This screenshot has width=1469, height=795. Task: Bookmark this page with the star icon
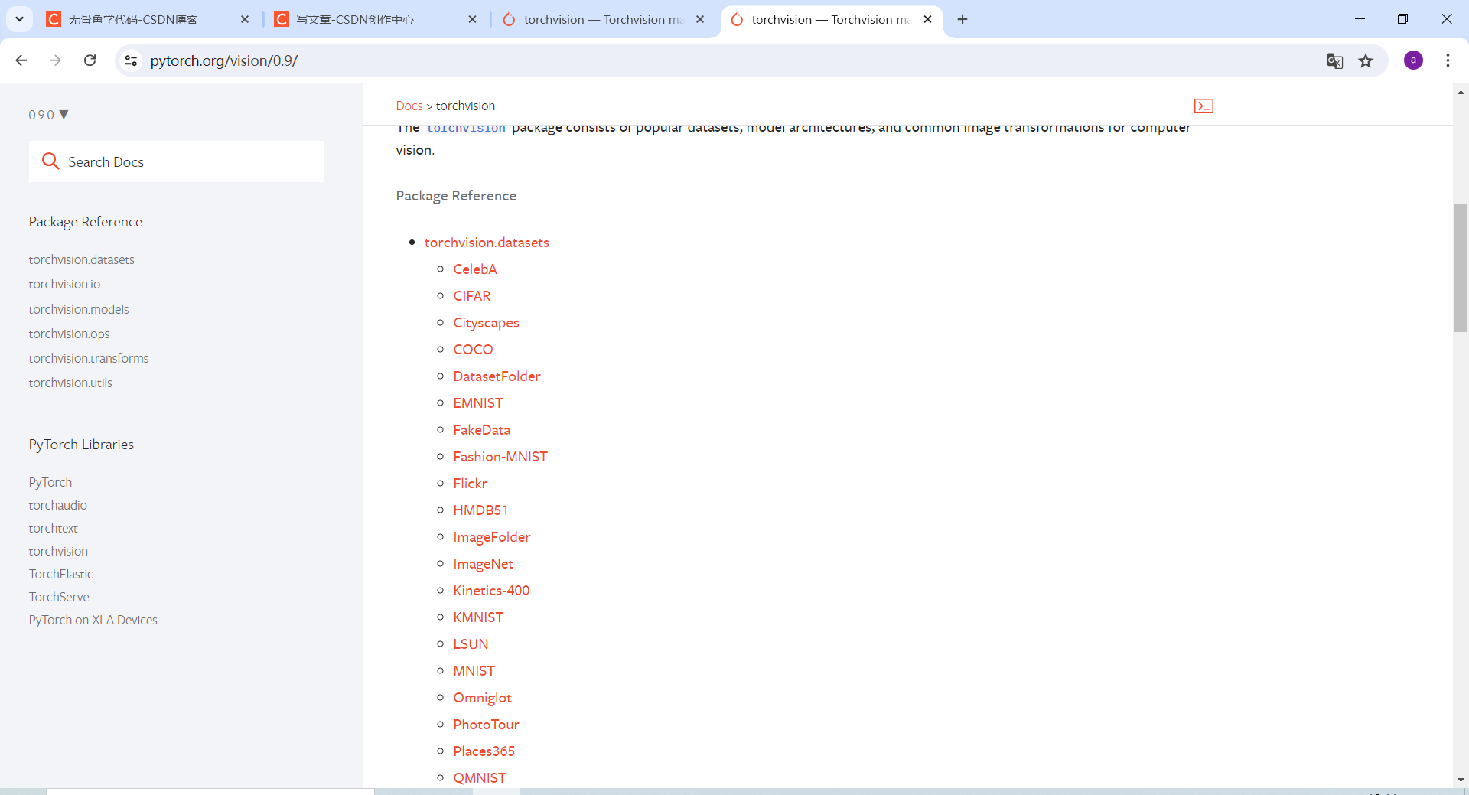click(x=1366, y=61)
